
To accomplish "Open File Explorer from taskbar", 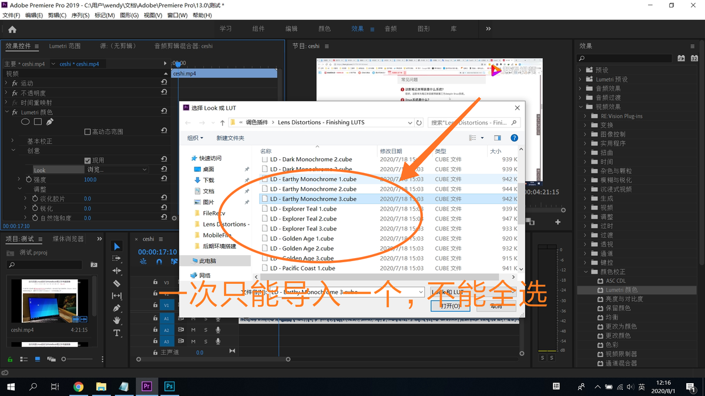I will click(x=101, y=387).
